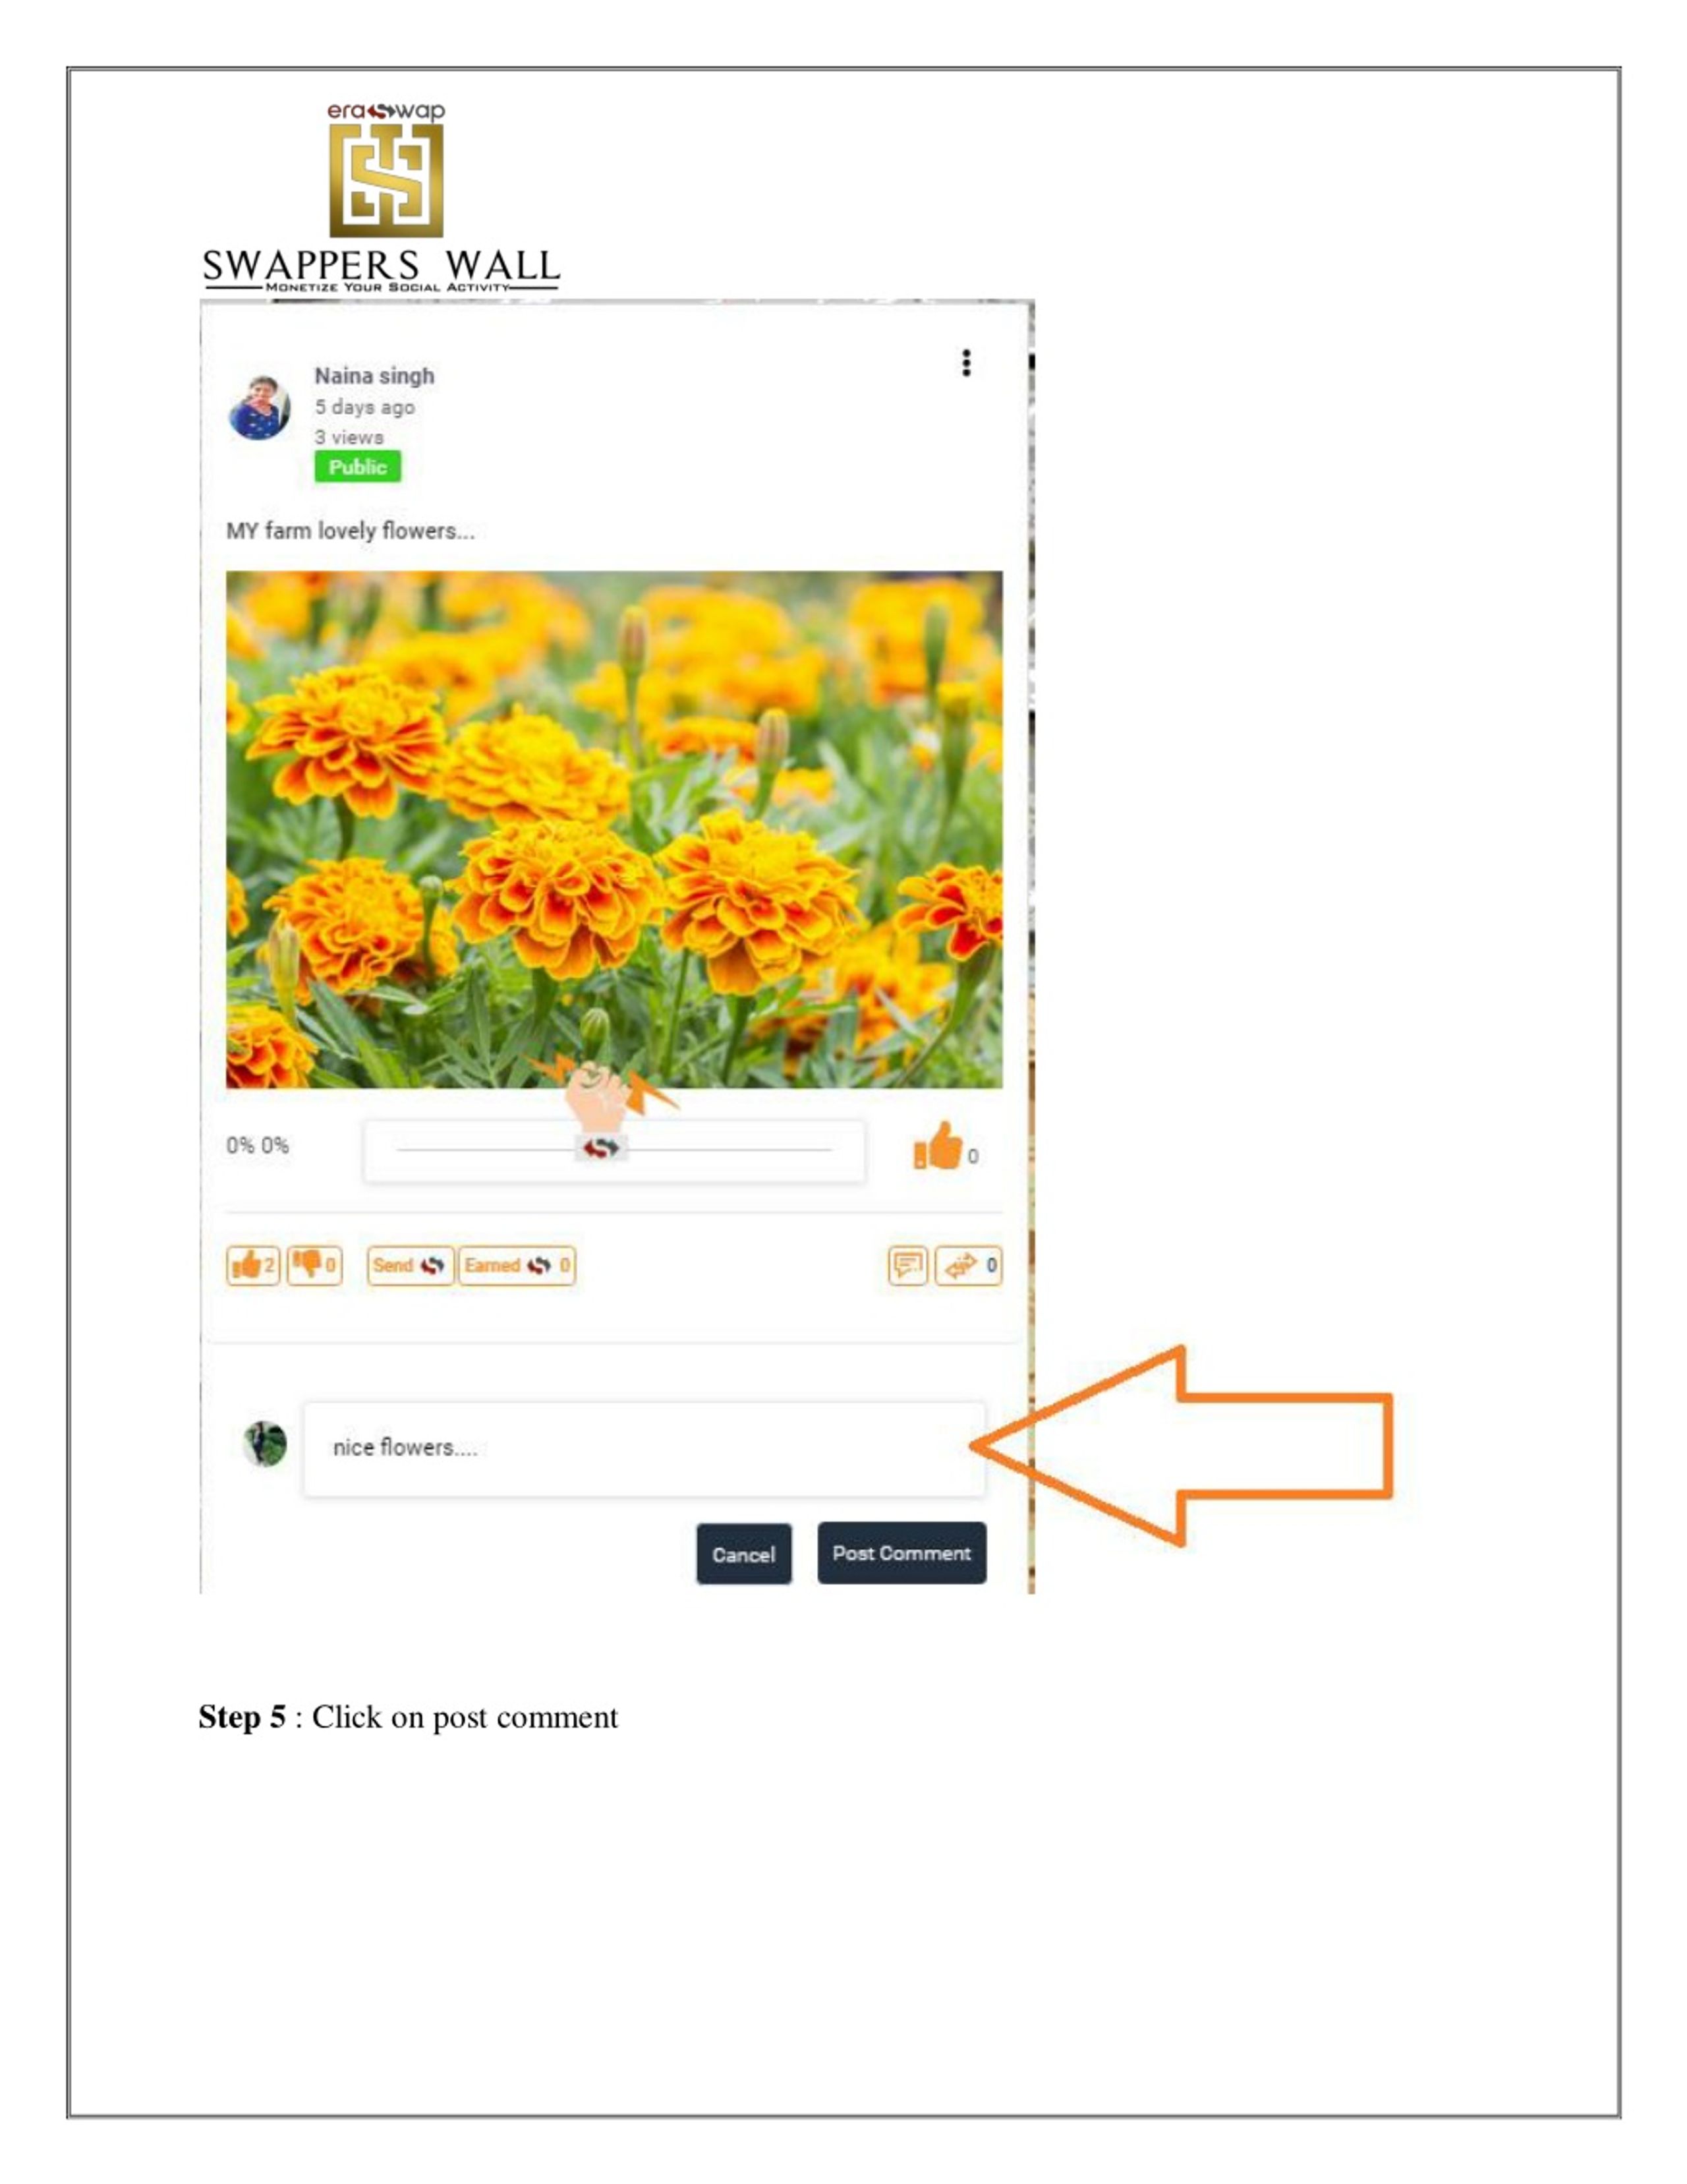The image size is (1687, 2184).
Task: Click the Send Era Swap button
Action: tap(410, 1265)
